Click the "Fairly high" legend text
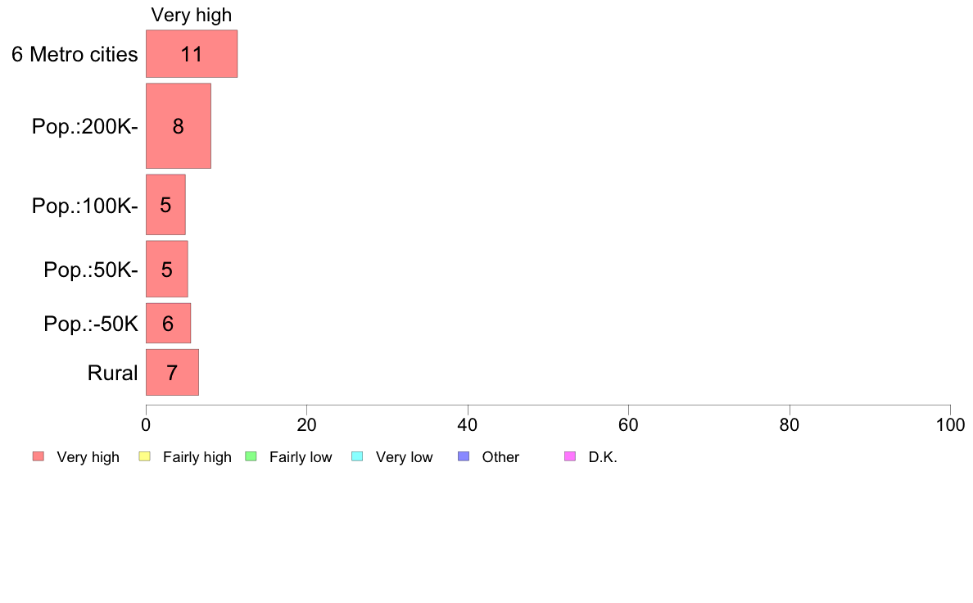Screen dimensions: 973x603 pos(197,457)
